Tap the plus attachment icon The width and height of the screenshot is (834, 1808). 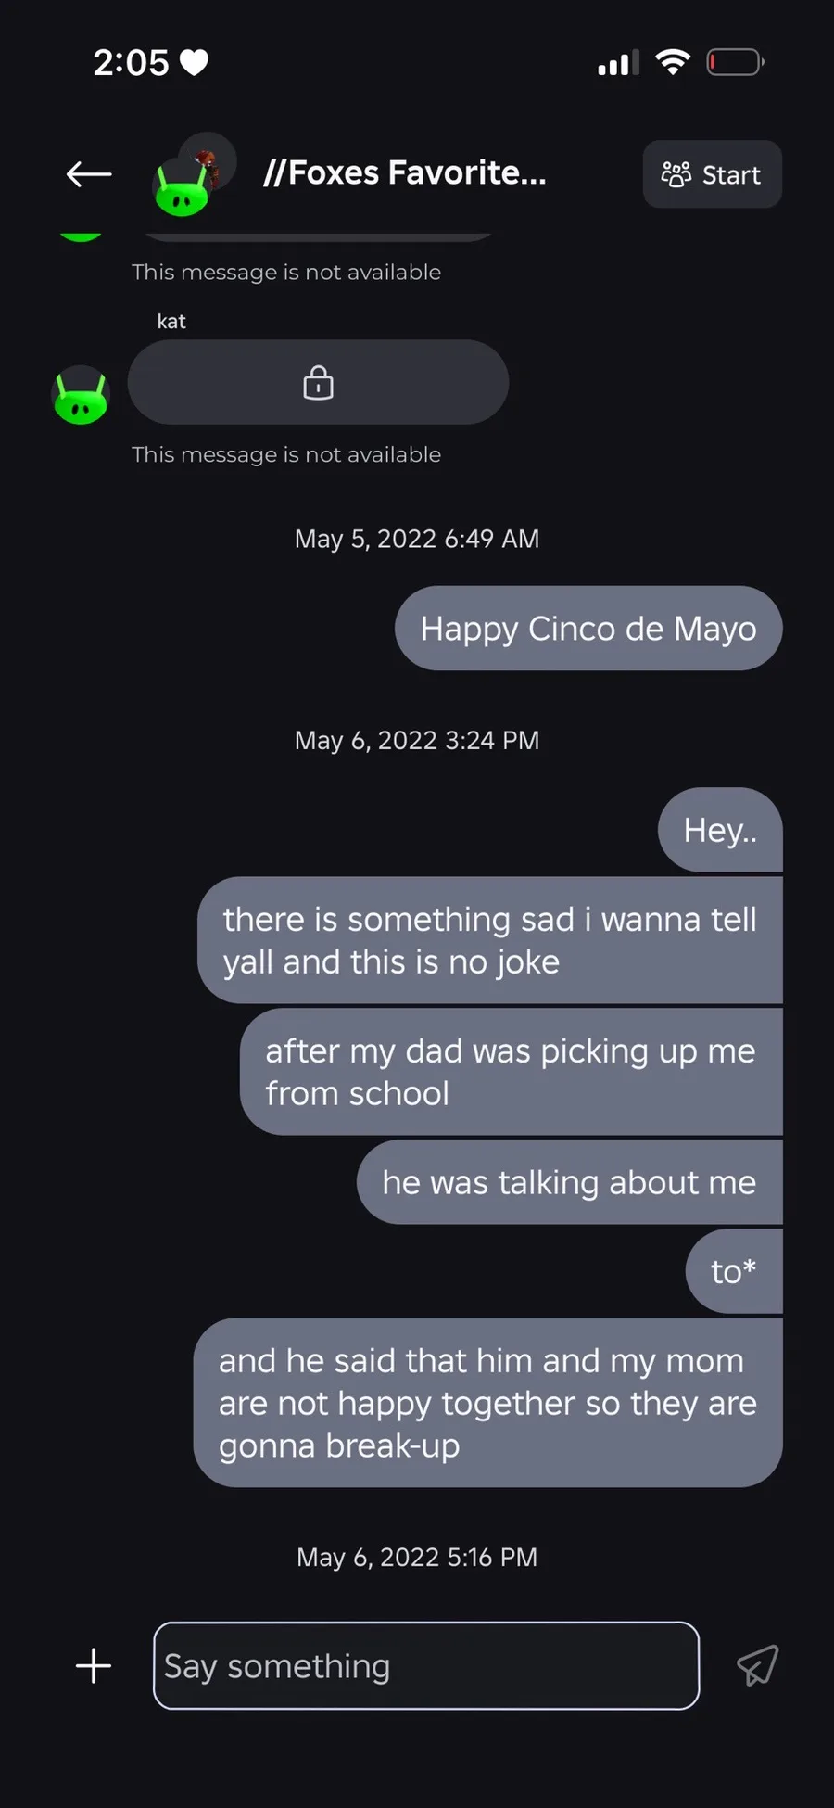[94, 1665]
